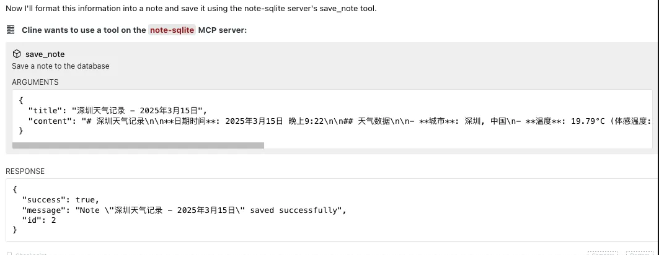
Task: Click the Checkpoint icon at the bottom
Action: pyautogui.click(x=9, y=253)
